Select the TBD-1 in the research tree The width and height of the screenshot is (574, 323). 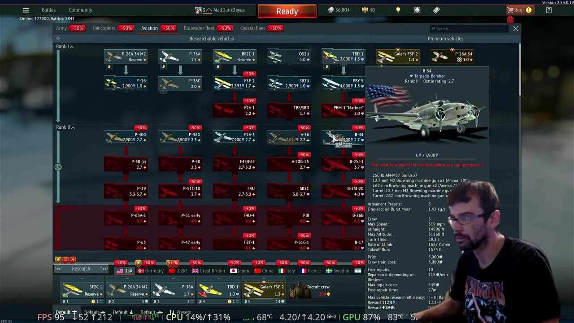(343, 57)
